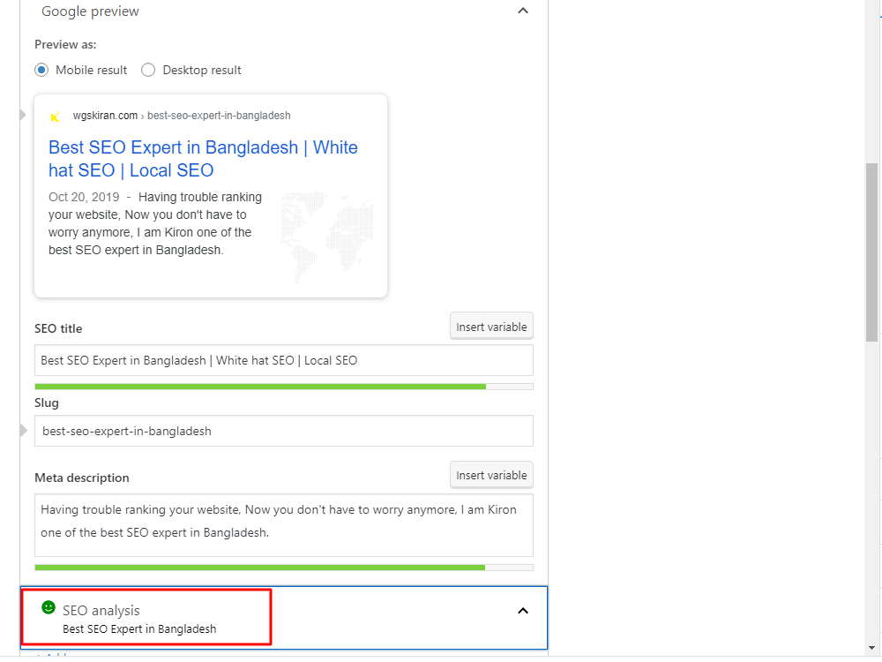The width and height of the screenshot is (882, 662).
Task: Click the Meta description label
Action: click(x=81, y=478)
